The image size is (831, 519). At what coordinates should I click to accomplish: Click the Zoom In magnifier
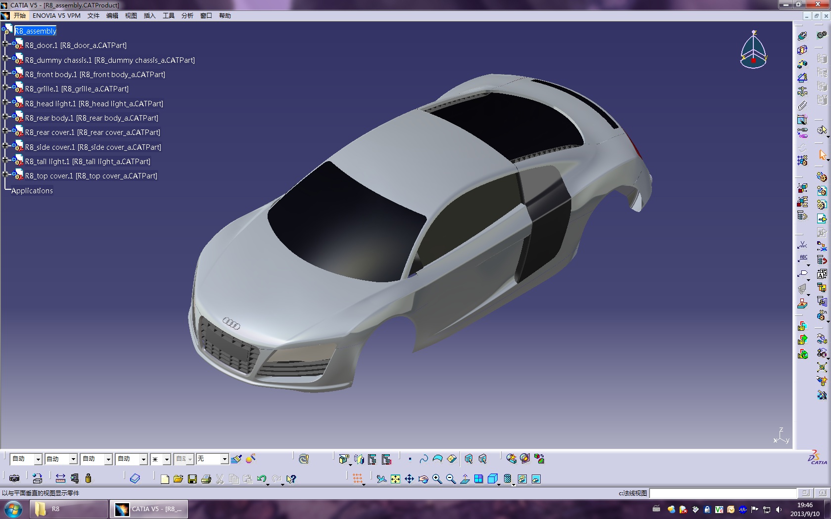pos(437,479)
